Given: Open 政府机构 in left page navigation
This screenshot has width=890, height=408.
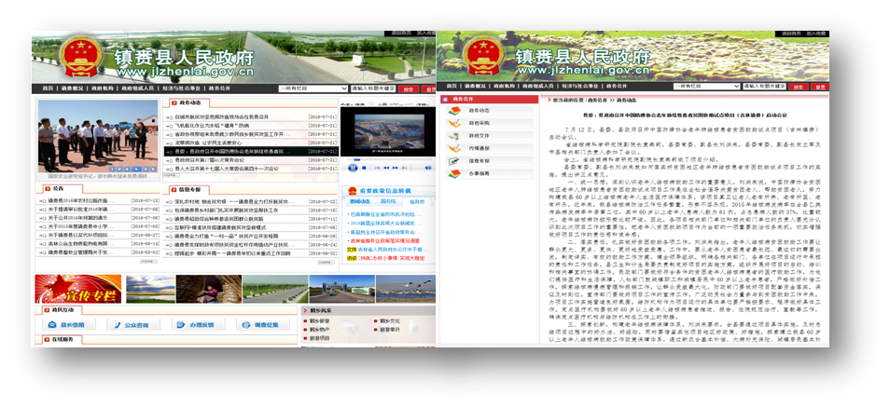Looking at the screenshot, I should [x=103, y=88].
